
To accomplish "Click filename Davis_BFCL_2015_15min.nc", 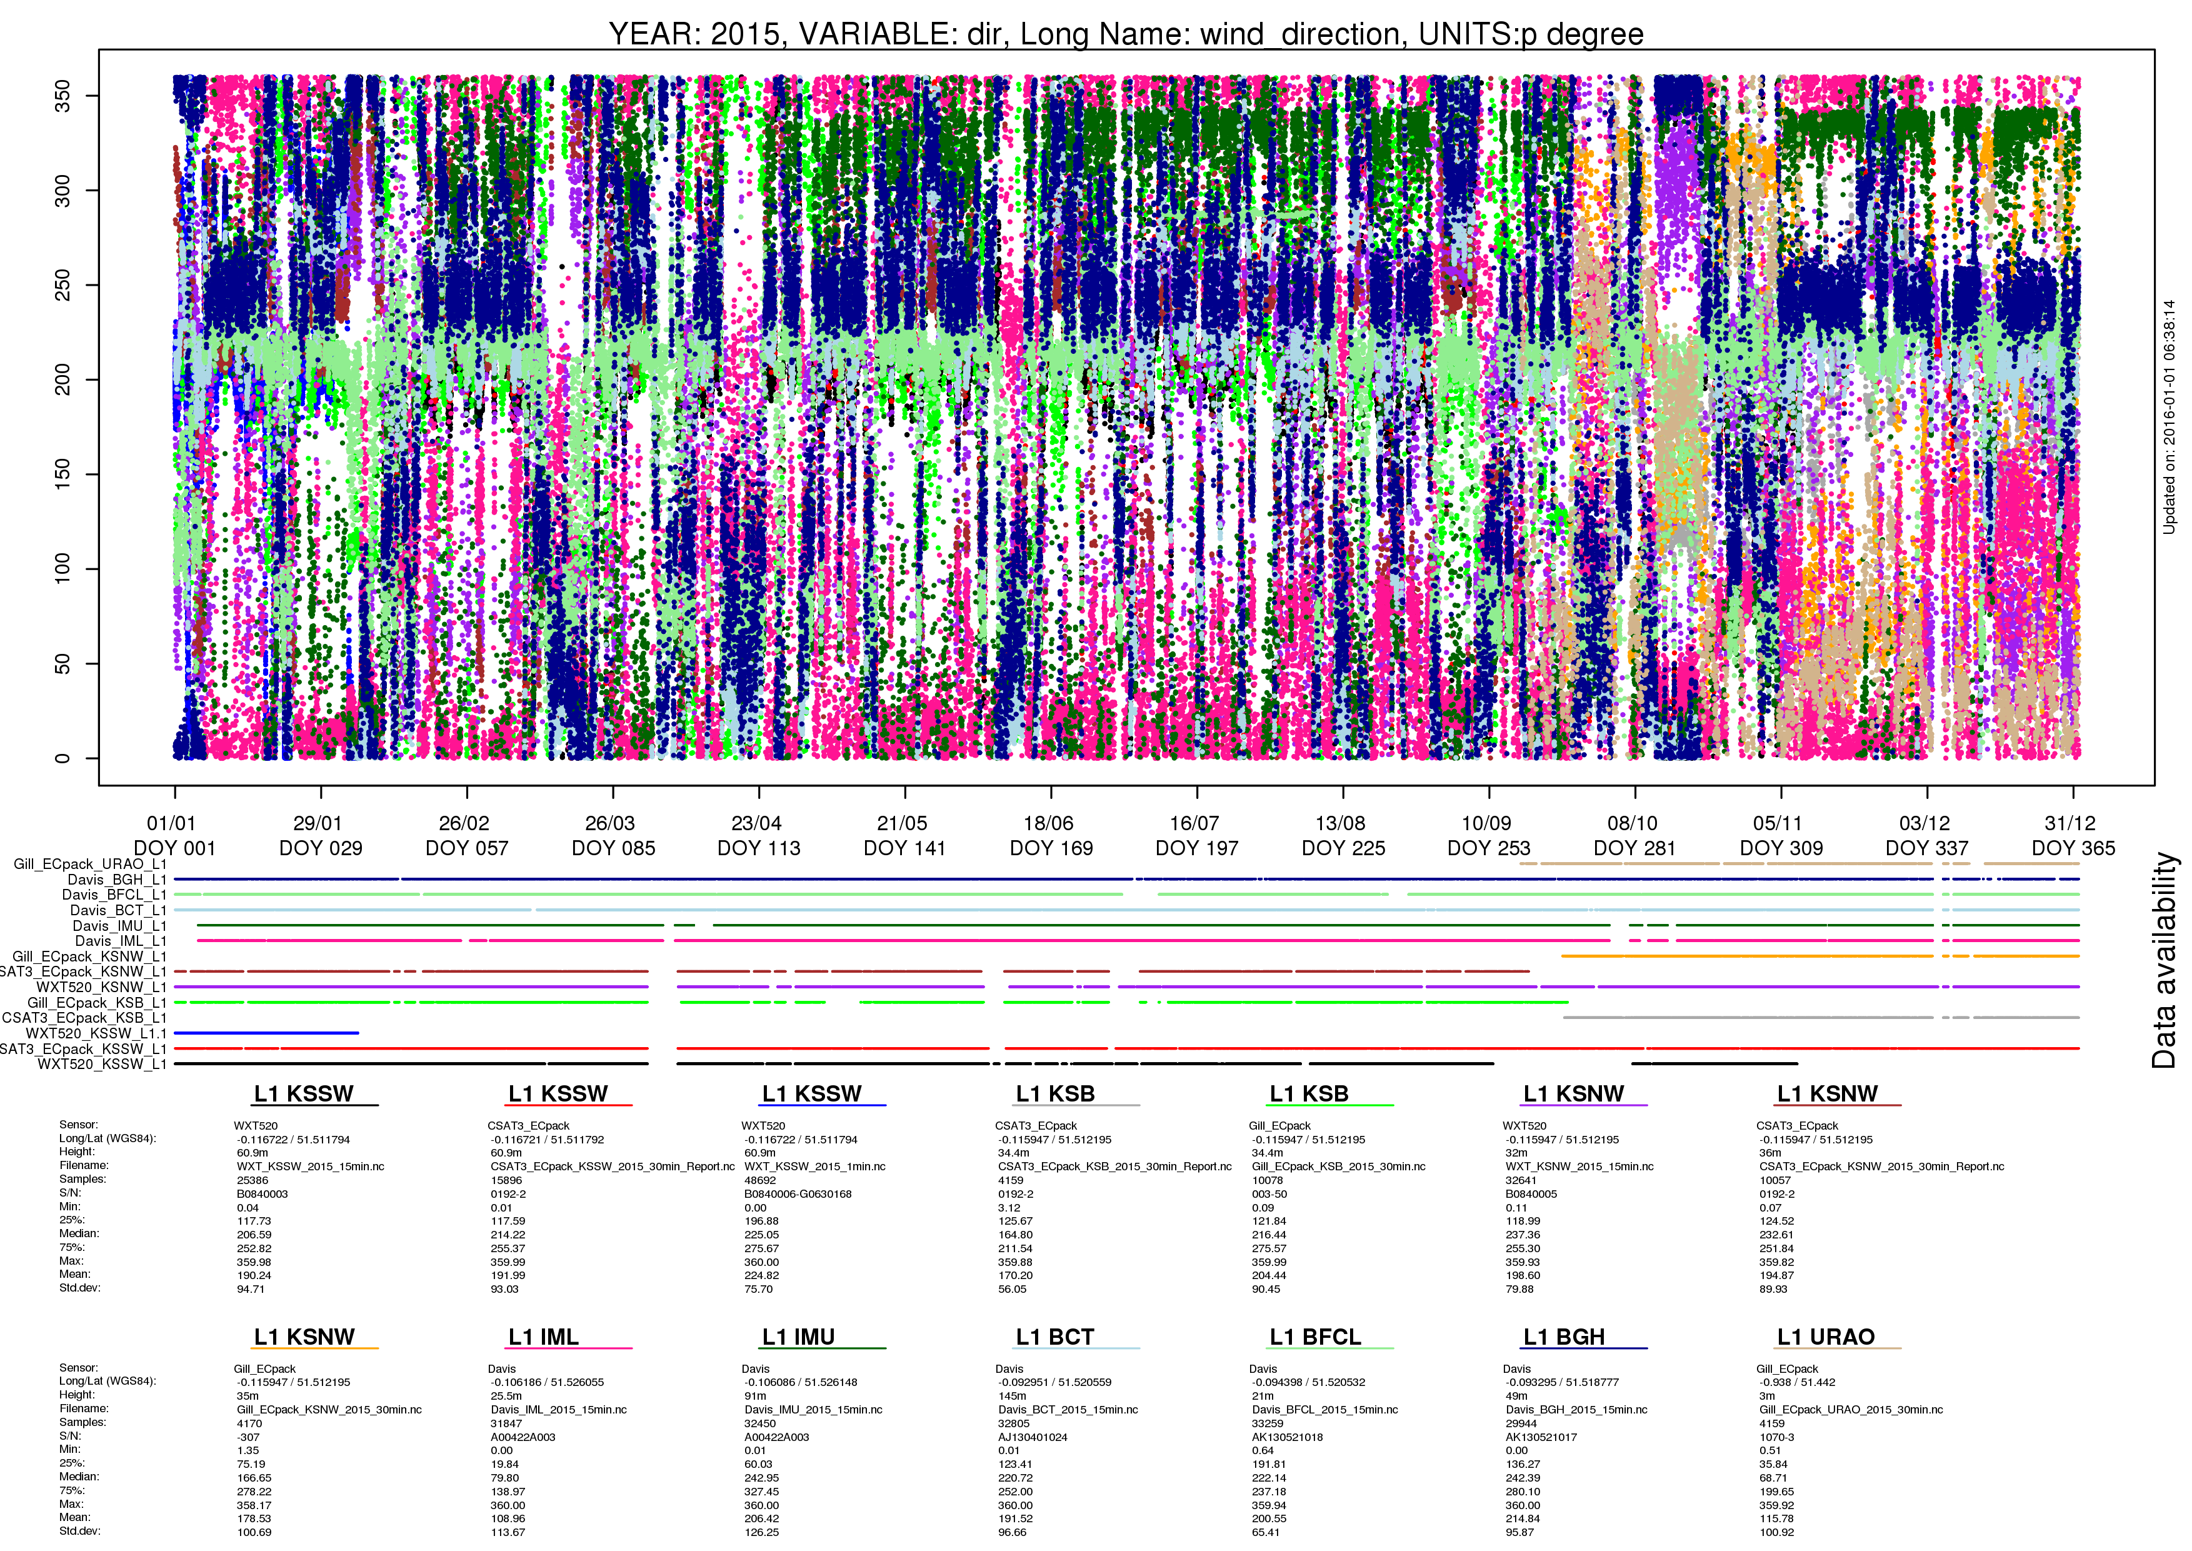I will point(1325,1410).
